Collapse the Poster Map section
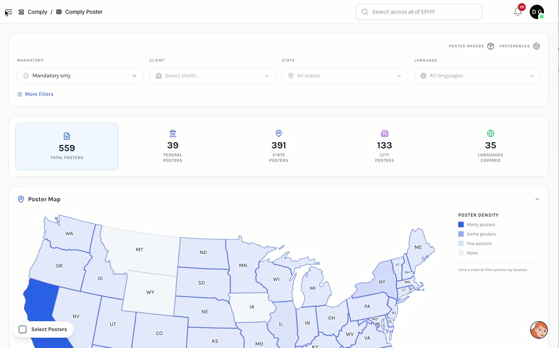Viewport: 559px width, 348px height. pyautogui.click(x=537, y=199)
